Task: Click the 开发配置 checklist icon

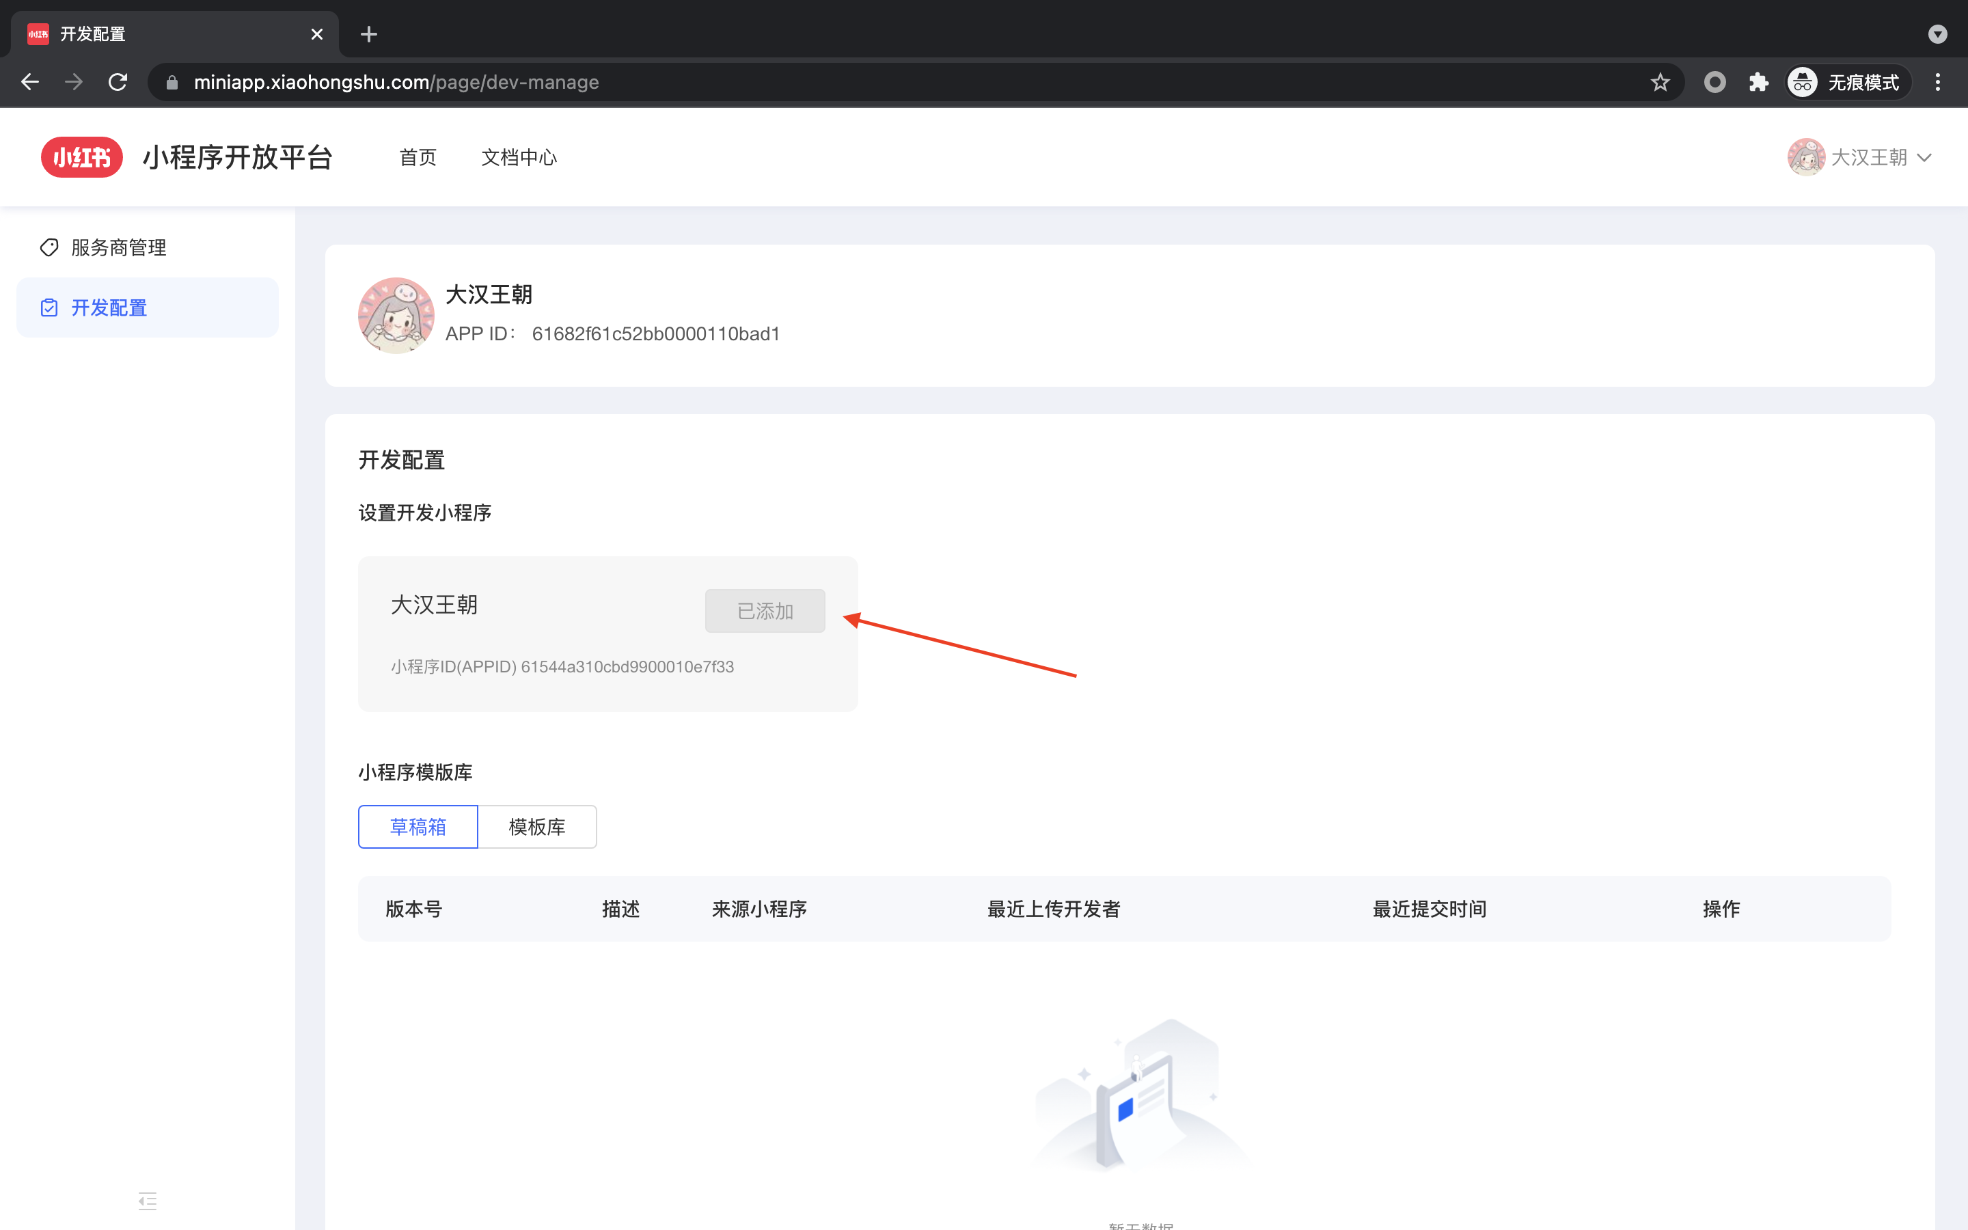Action: (50, 307)
